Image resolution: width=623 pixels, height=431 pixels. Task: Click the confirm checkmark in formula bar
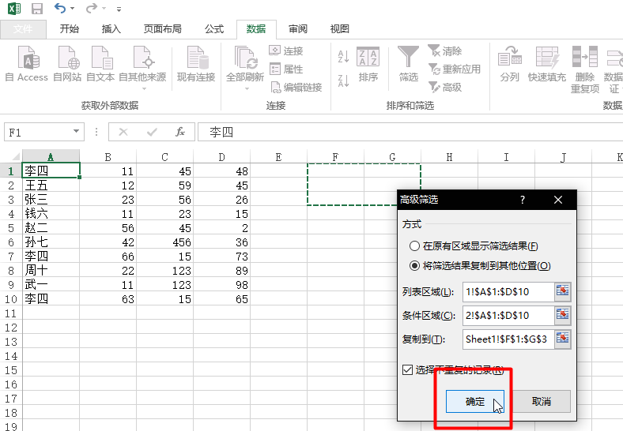pos(152,132)
